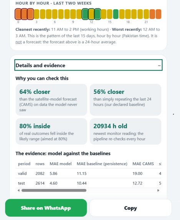Click the table's left scroll arrow

point(18,190)
